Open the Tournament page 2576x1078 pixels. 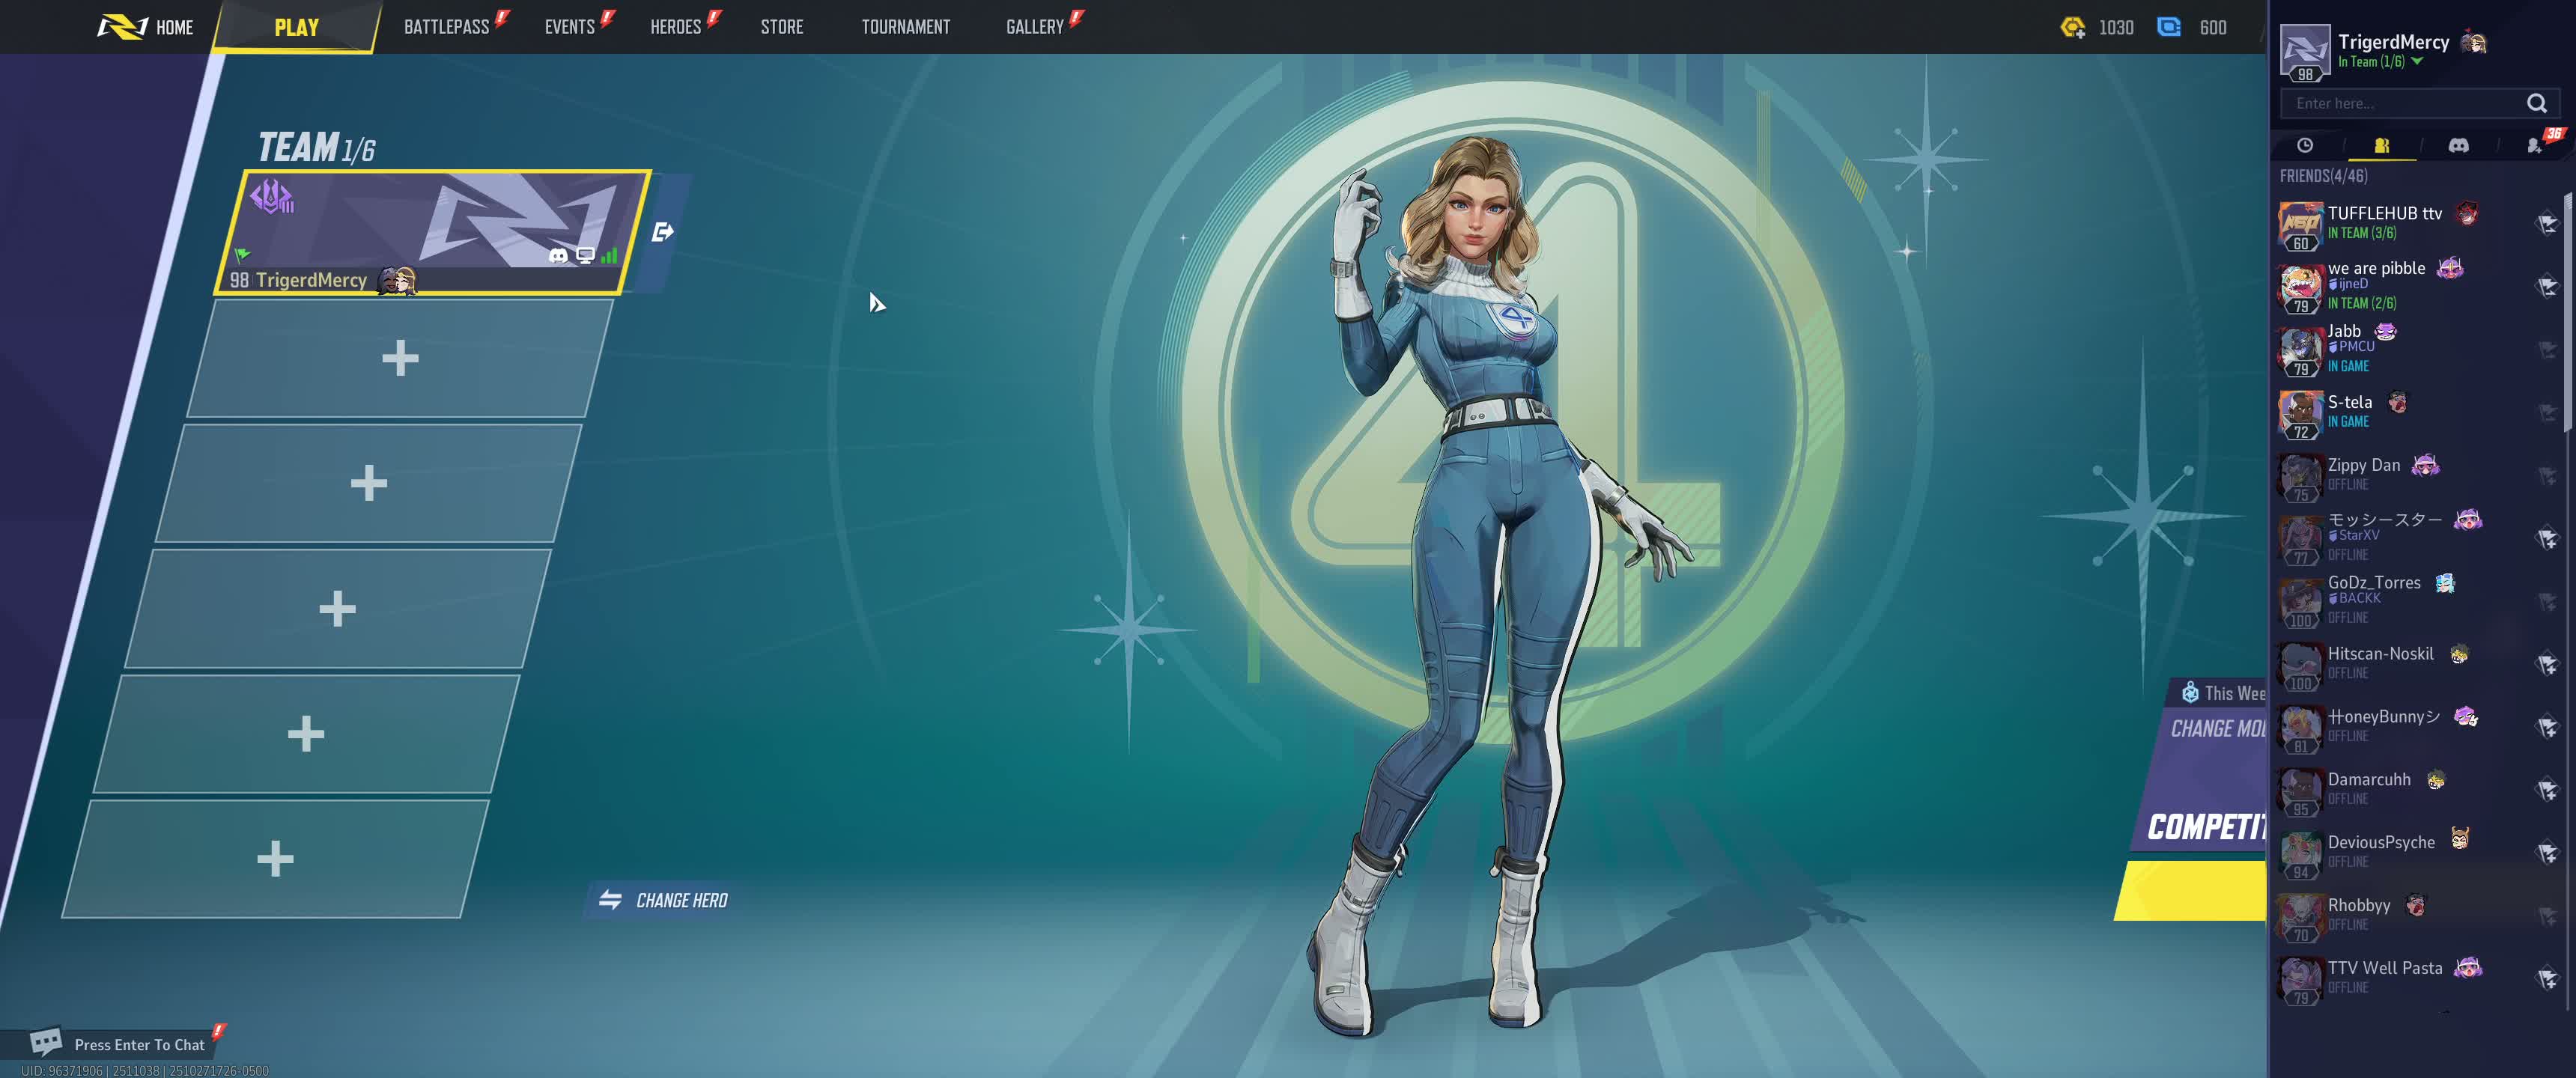(905, 27)
